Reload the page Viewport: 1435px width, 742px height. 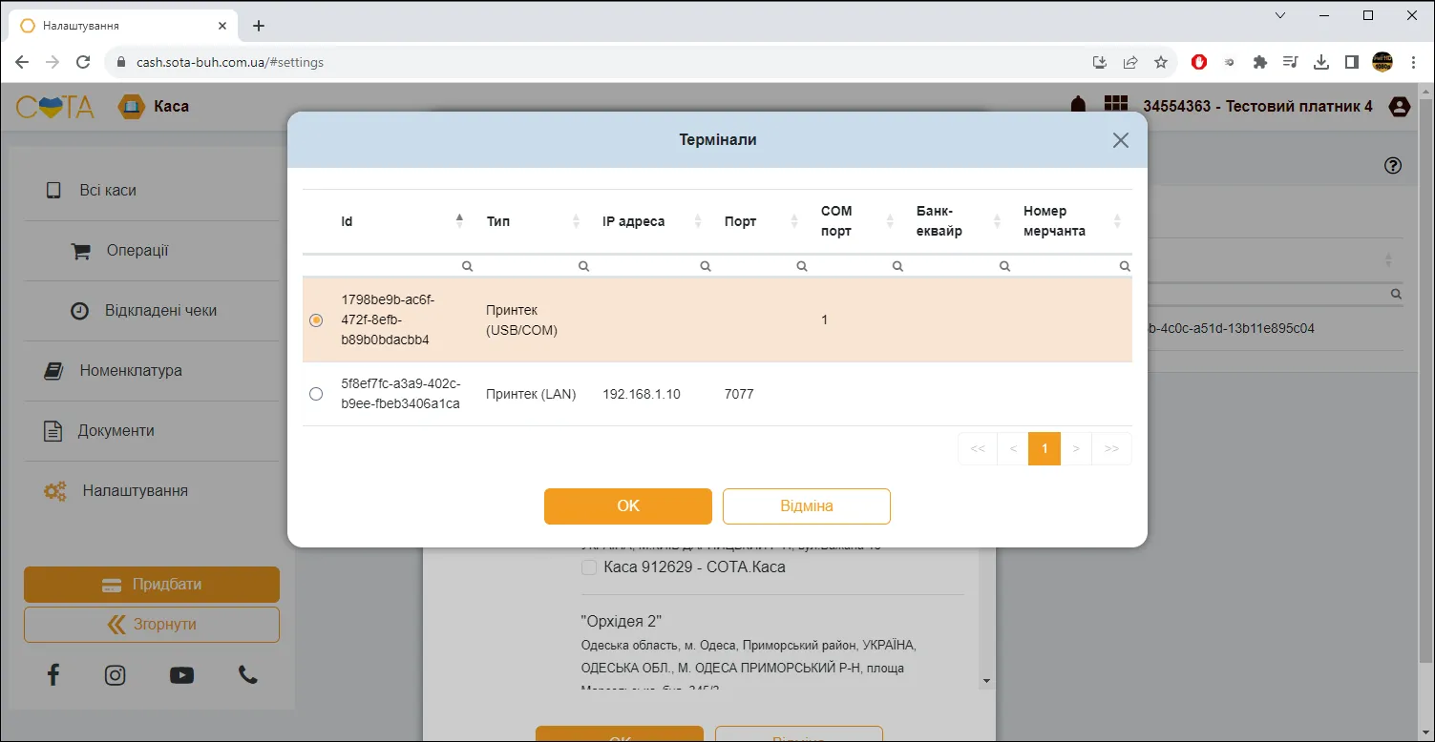[83, 62]
